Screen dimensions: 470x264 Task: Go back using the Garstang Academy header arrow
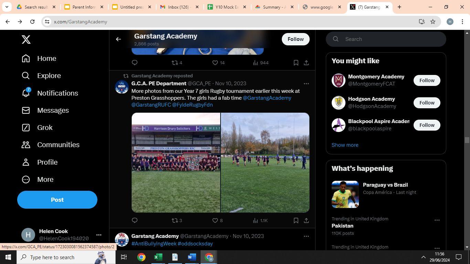[x=118, y=39]
